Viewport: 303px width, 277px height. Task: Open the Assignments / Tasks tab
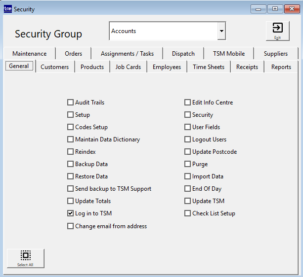(127, 54)
